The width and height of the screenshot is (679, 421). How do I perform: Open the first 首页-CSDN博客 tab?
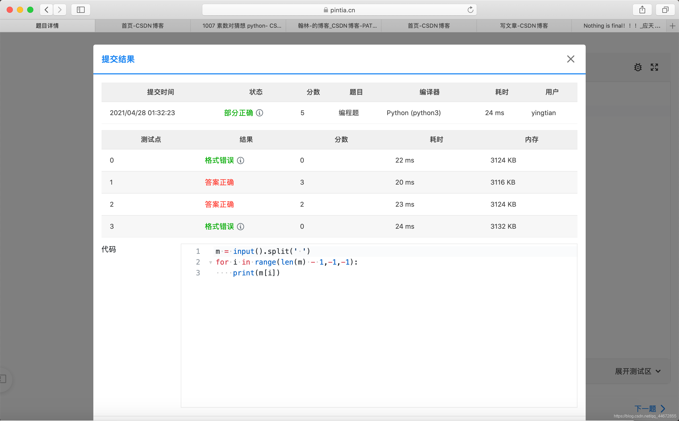coord(143,26)
